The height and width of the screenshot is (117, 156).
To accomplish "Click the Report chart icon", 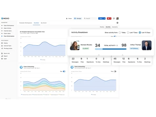I will point(2,56).
